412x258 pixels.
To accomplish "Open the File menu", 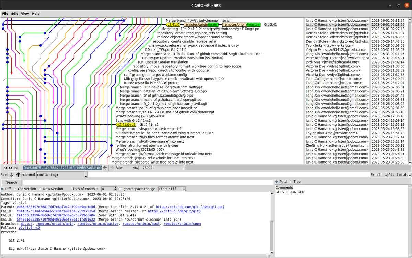I will tap(5, 14).
